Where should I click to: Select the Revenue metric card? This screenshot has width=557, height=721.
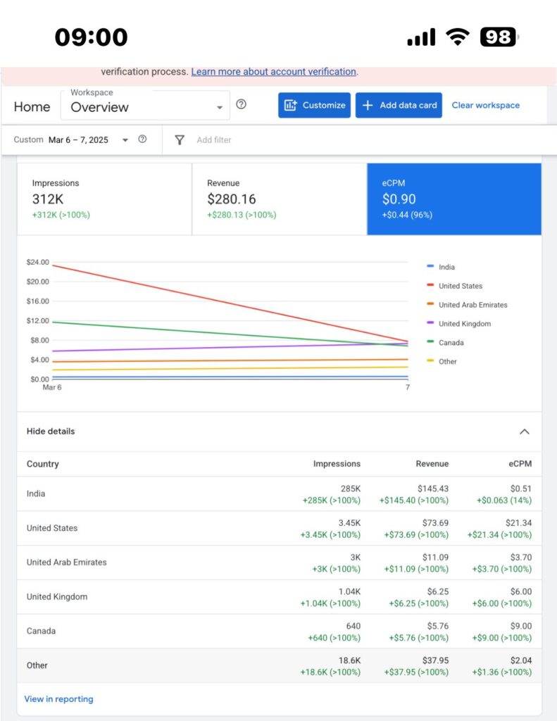[x=279, y=199]
